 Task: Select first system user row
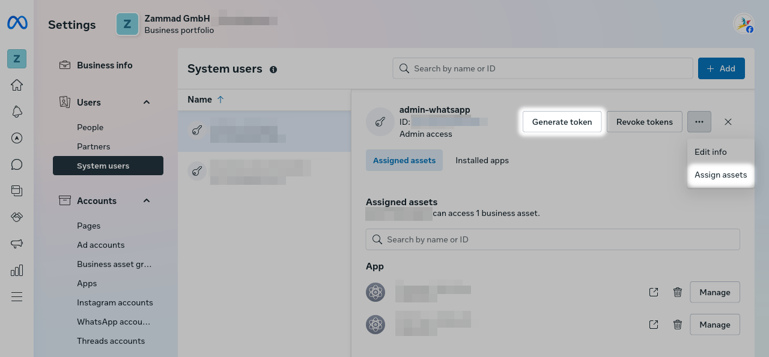point(264,131)
